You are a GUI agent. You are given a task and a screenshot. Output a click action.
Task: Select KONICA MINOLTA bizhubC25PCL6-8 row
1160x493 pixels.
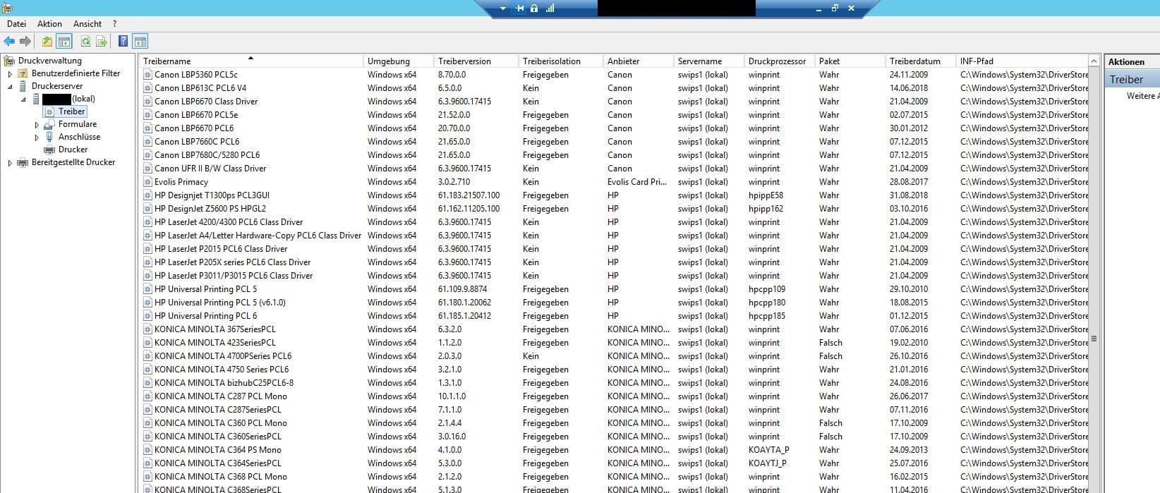[x=614, y=383]
